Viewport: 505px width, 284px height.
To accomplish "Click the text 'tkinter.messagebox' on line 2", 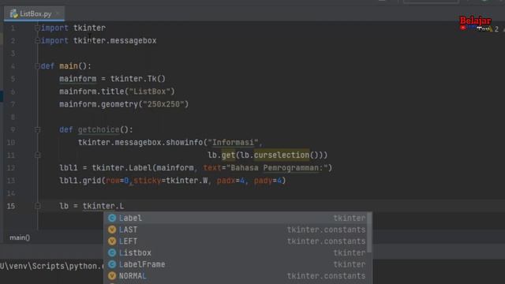I will pos(115,41).
